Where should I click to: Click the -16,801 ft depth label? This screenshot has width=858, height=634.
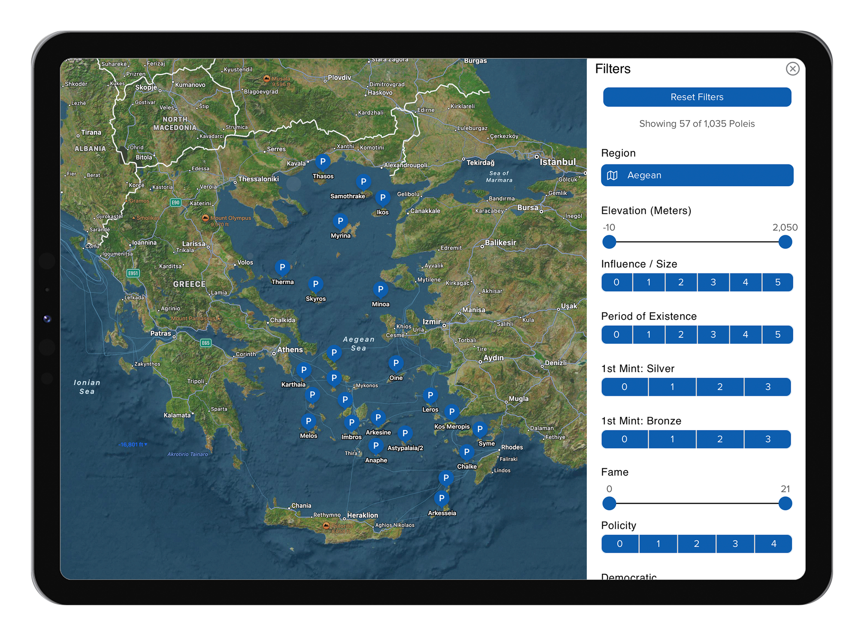pyautogui.click(x=133, y=445)
